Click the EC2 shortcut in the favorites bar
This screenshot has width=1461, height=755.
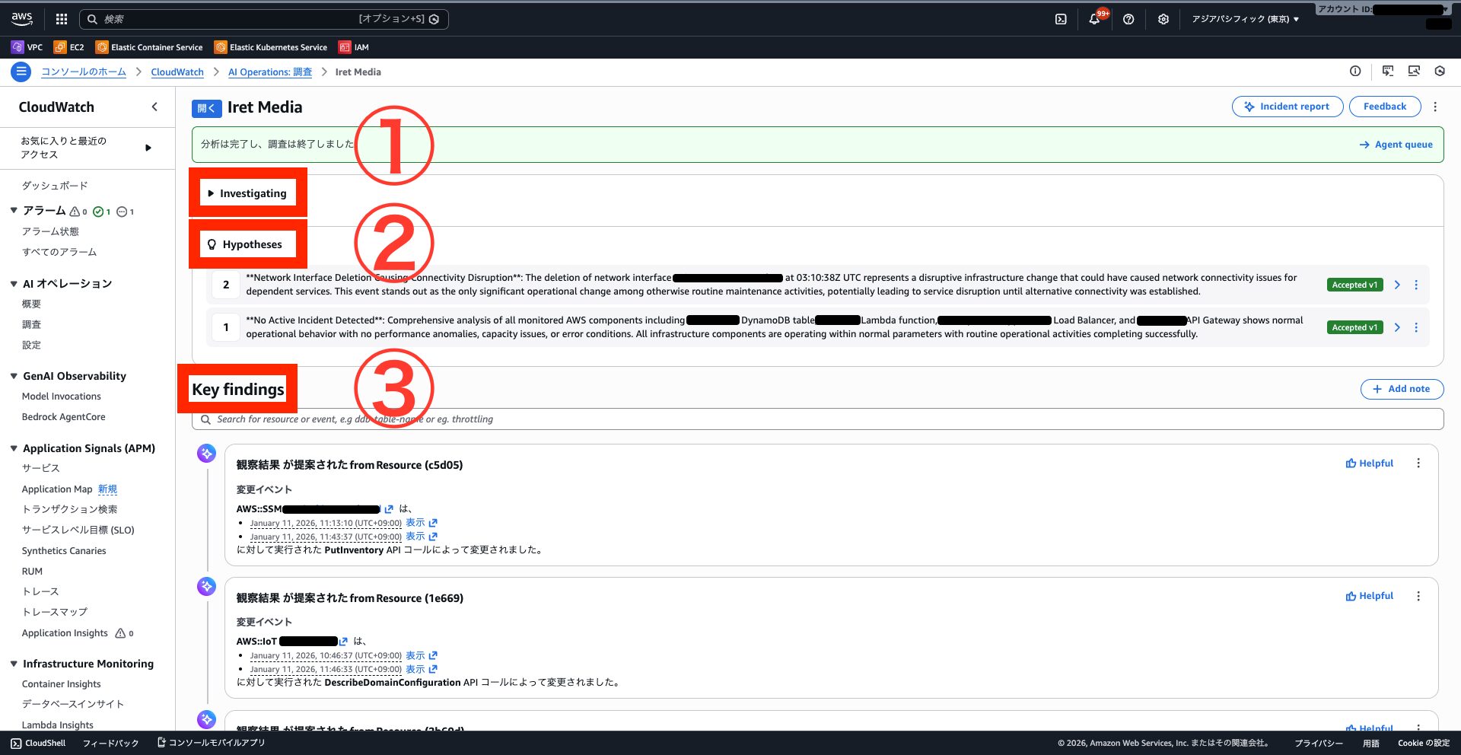(x=69, y=47)
